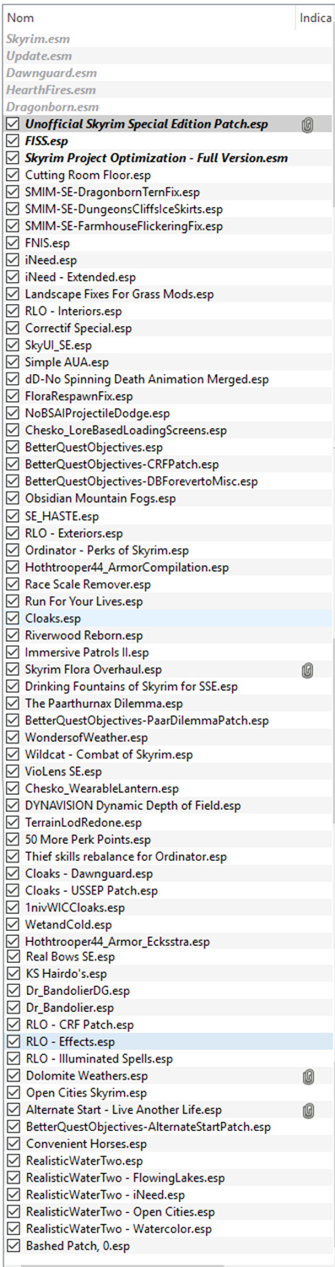This screenshot has width=335, height=1267.
Task: Select Correctif Special.esp
Action: click(78, 328)
